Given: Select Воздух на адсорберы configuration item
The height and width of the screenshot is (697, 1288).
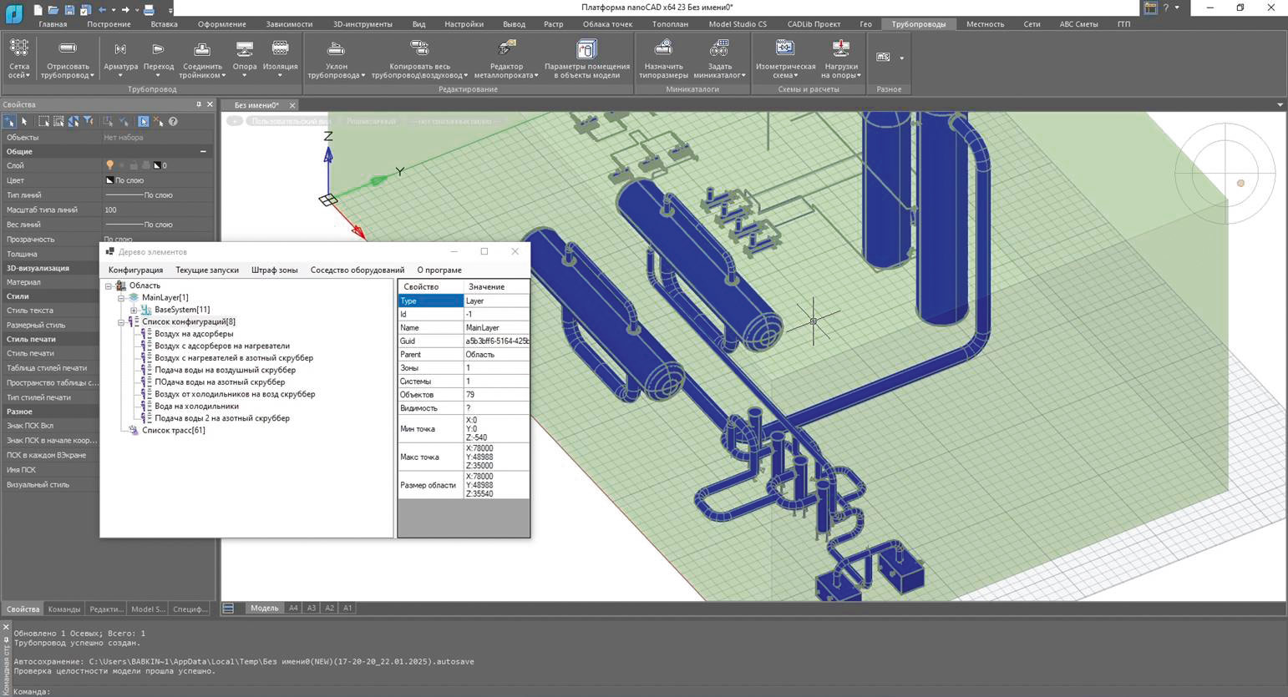Looking at the screenshot, I should tap(194, 334).
